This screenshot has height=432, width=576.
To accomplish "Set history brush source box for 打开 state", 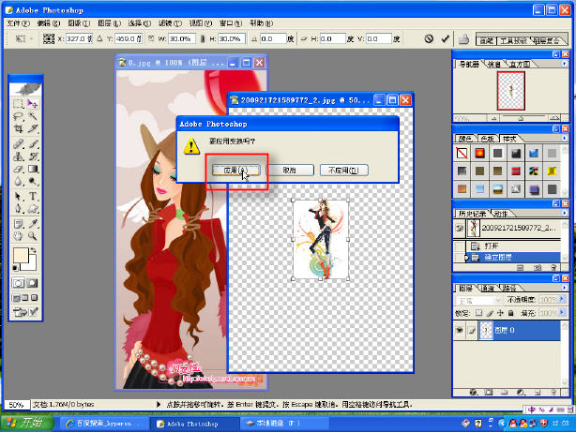I will click(x=460, y=246).
